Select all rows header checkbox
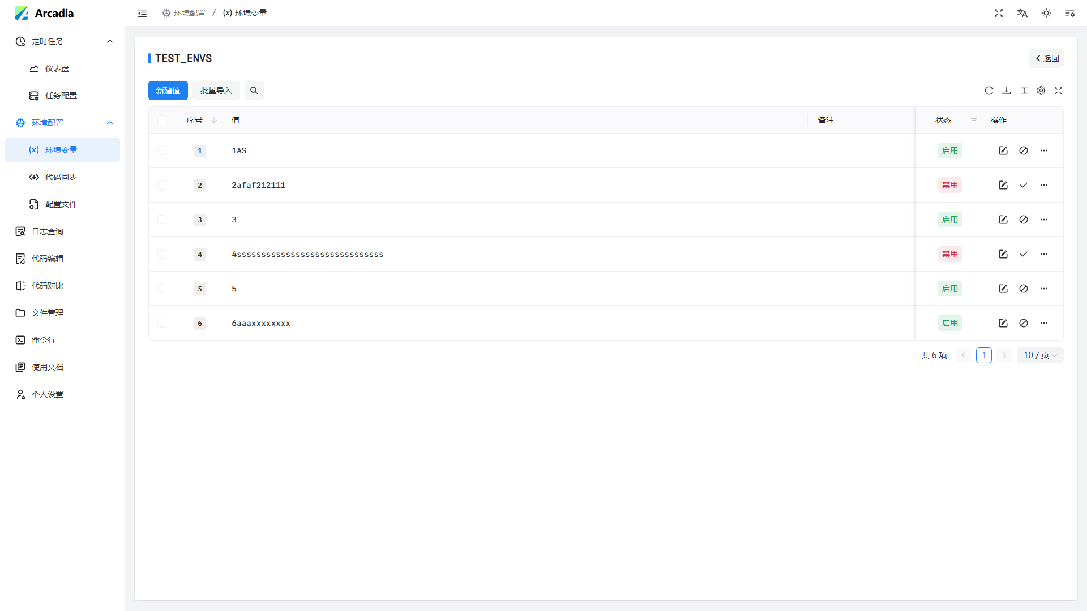Screen dimensions: 1087x611 pyautogui.click(x=162, y=120)
